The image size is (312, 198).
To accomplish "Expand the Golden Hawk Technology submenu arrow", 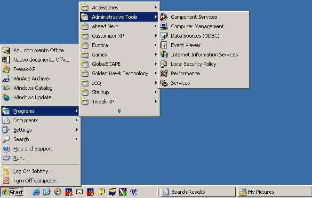I will coord(155,73).
